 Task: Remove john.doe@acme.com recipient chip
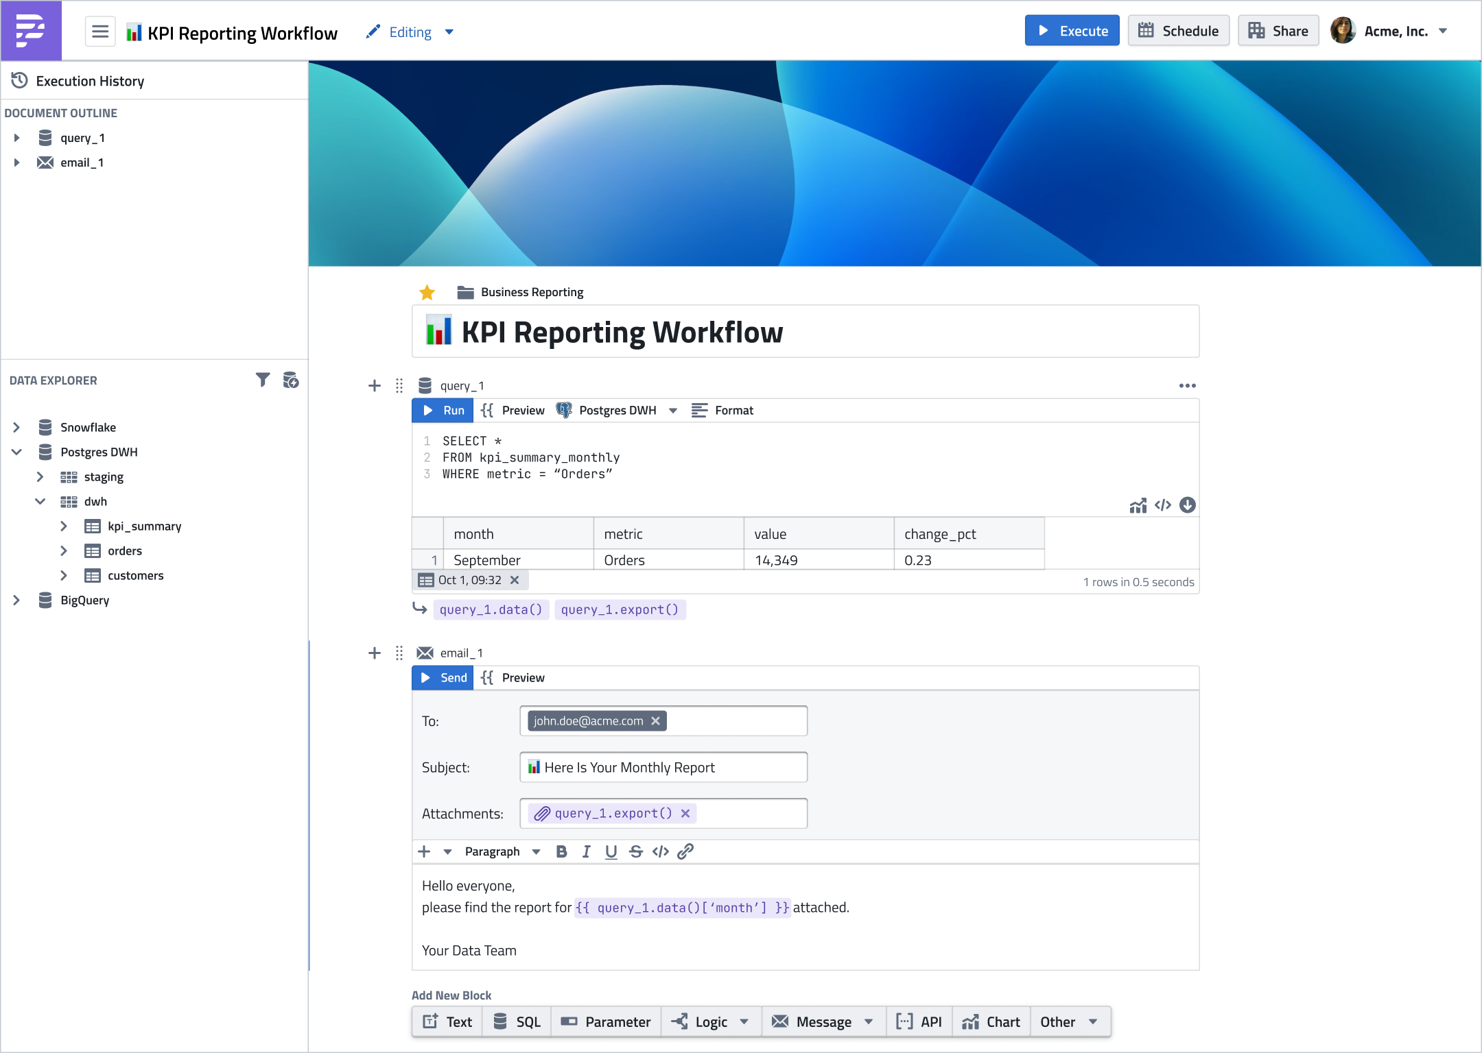pyautogui.click(x=656, y=721)
